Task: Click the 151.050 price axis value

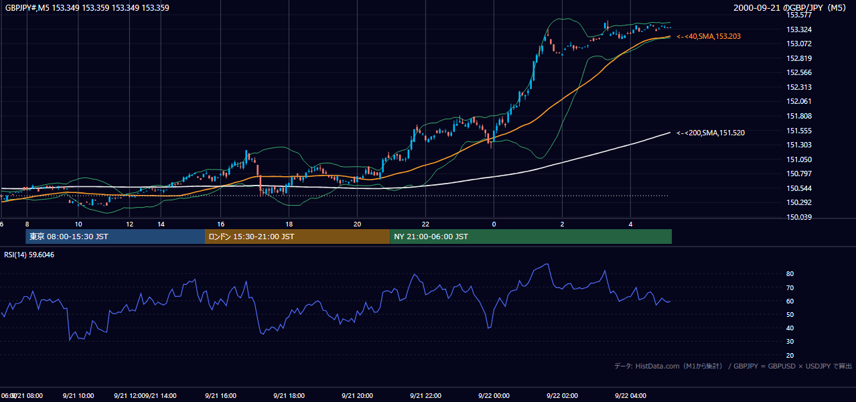Action: pos(799,159)
